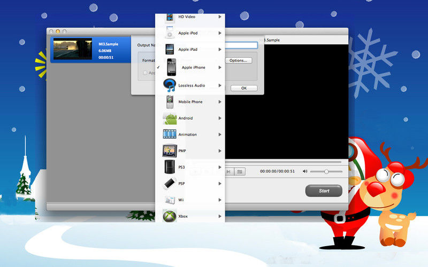The image size is (428, 267).
Task: Click the Xbox logo icon
Action: pyautogui.click(x=170, y=216)
